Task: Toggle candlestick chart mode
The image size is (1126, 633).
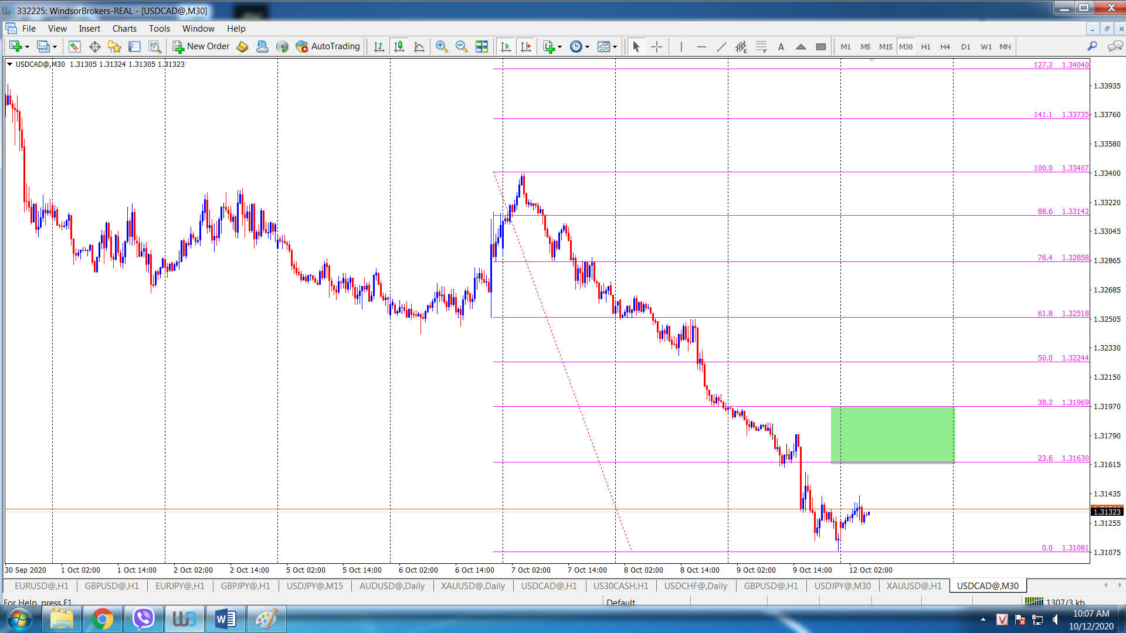Action: (399, 47)
